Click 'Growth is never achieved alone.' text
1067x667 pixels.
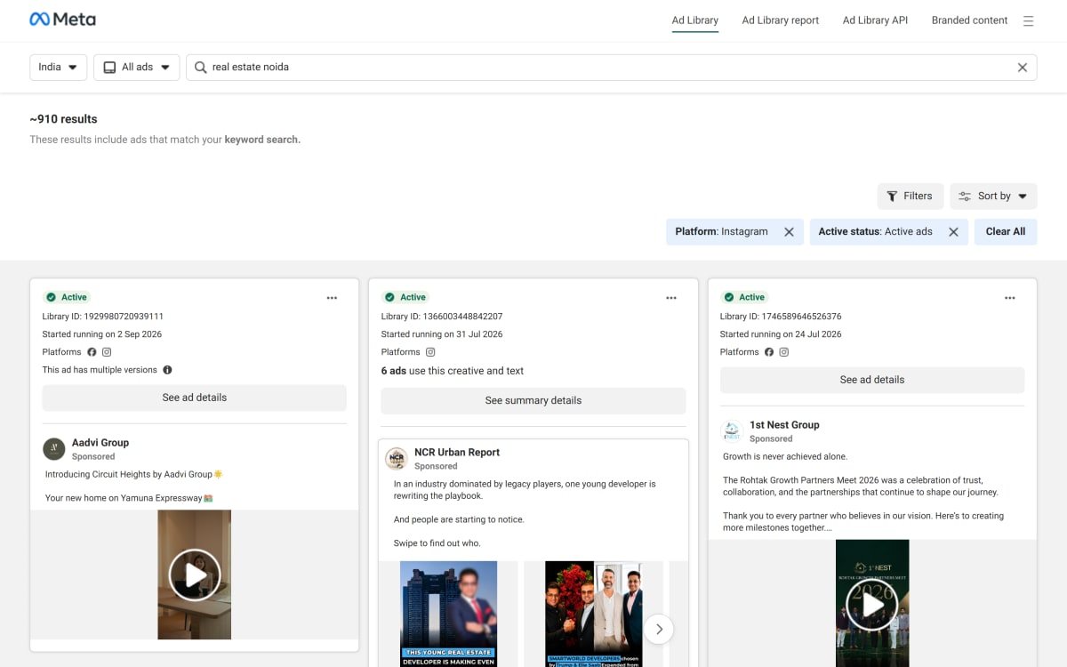pyautogui.click(x=786, y=457)
